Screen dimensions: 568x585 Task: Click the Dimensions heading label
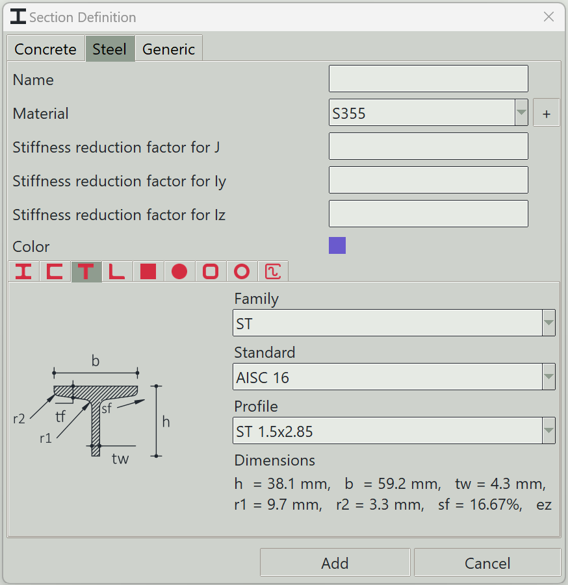[274, 460]
